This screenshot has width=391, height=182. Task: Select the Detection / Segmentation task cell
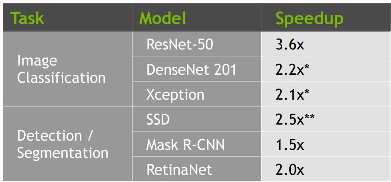[67, 144]
